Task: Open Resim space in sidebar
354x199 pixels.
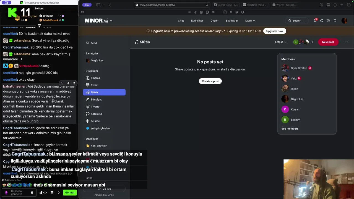Action: (x=104, y=85)
